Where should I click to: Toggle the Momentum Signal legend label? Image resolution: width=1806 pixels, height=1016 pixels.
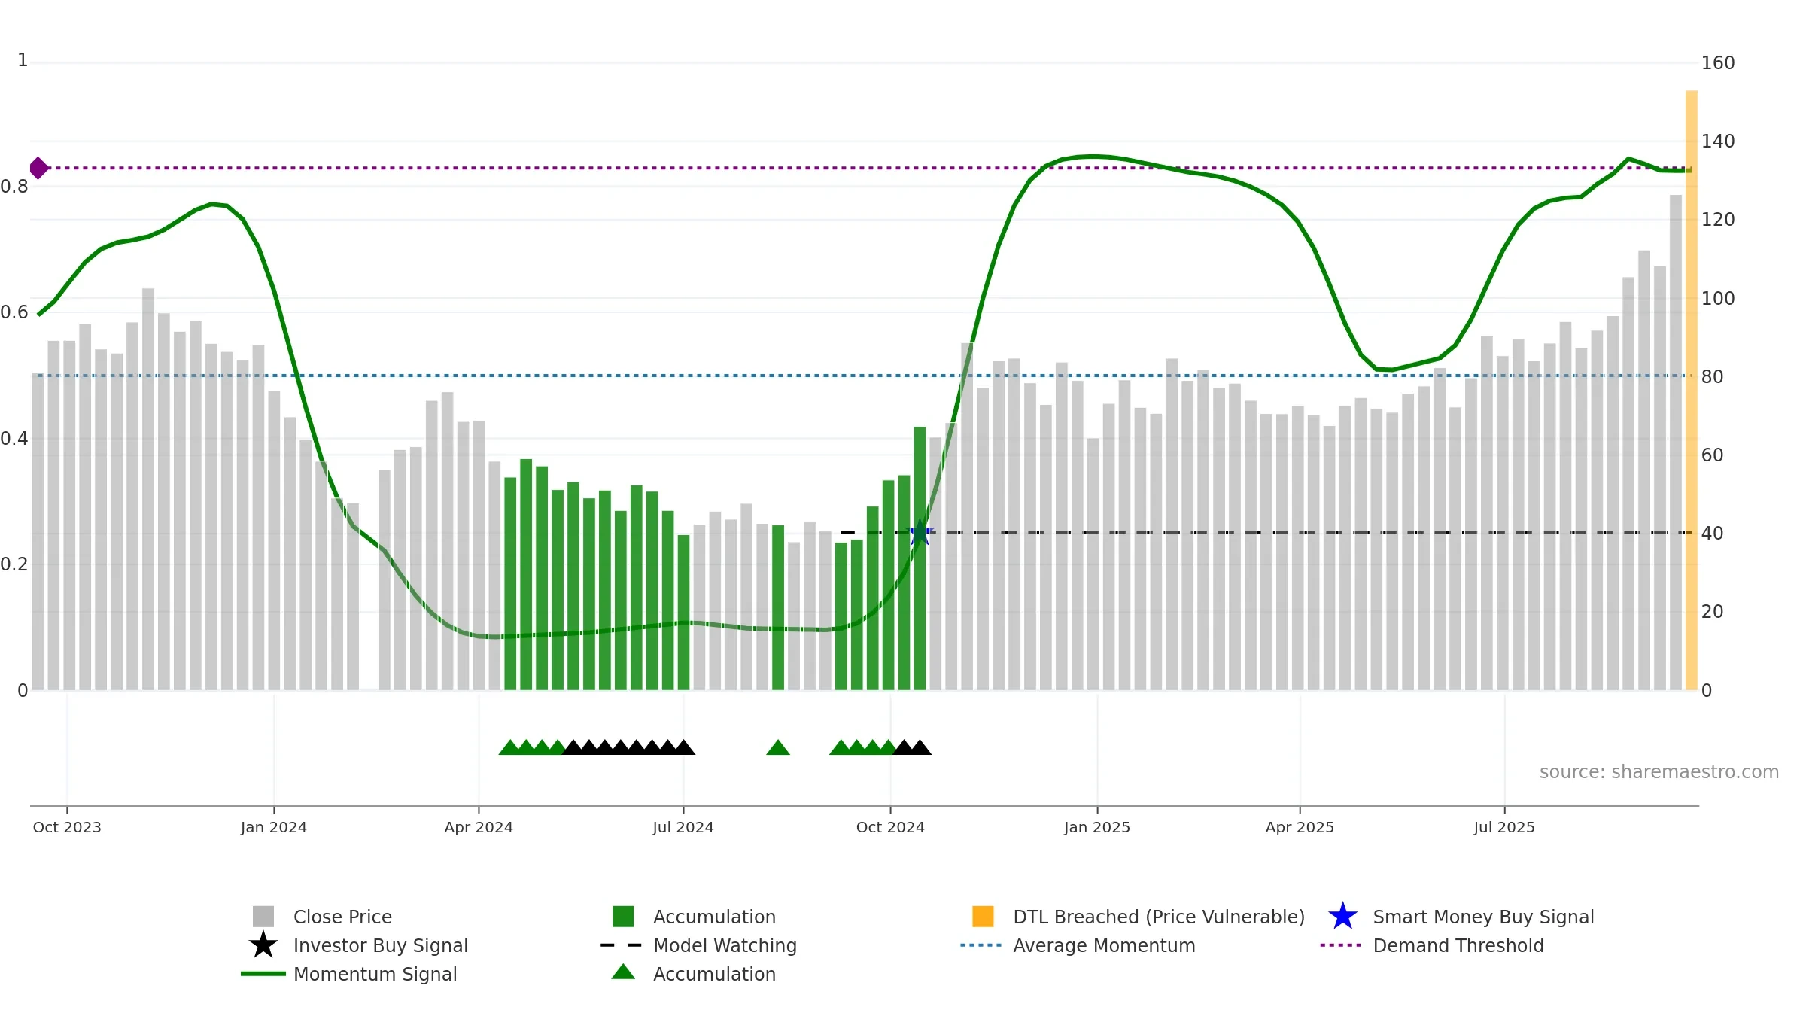pos(375,974)
